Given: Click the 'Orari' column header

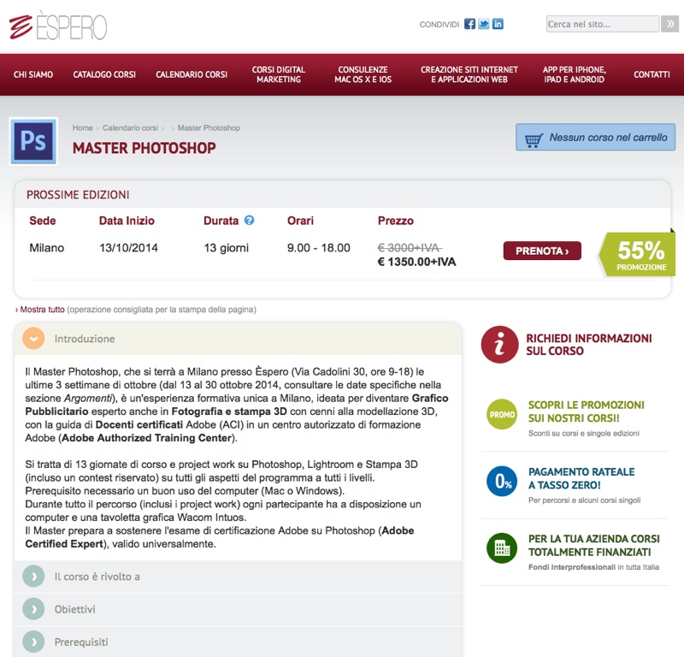Looking at the screenshot, I should [x=300, y=221].
